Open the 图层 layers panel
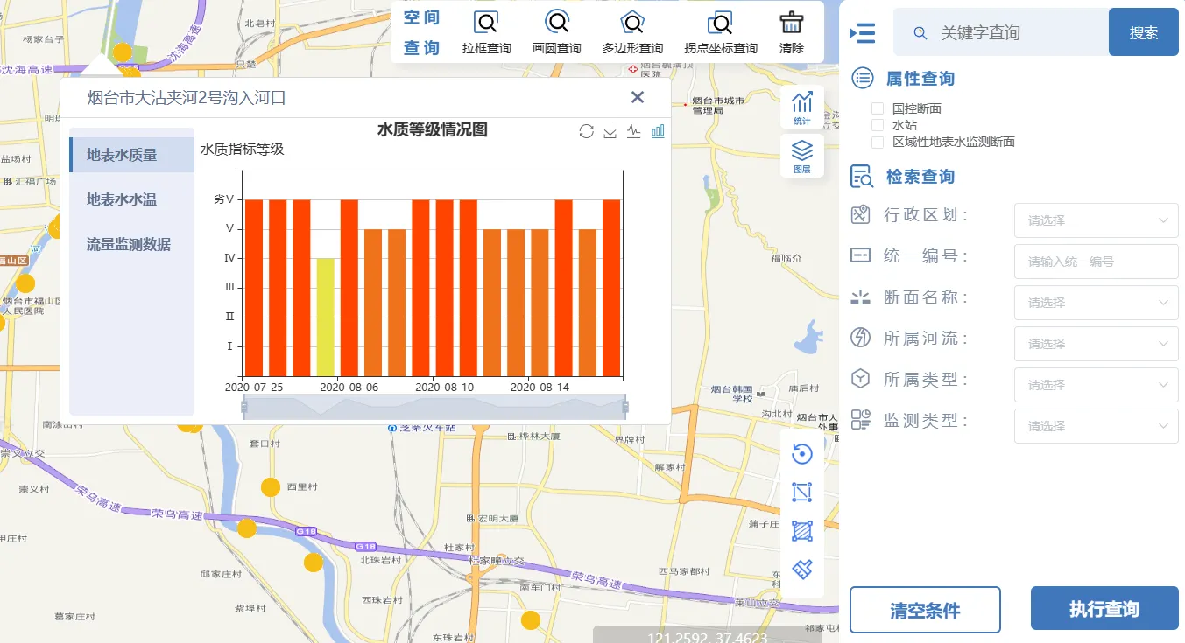The image size is (1185, 643). pos(801,155)
